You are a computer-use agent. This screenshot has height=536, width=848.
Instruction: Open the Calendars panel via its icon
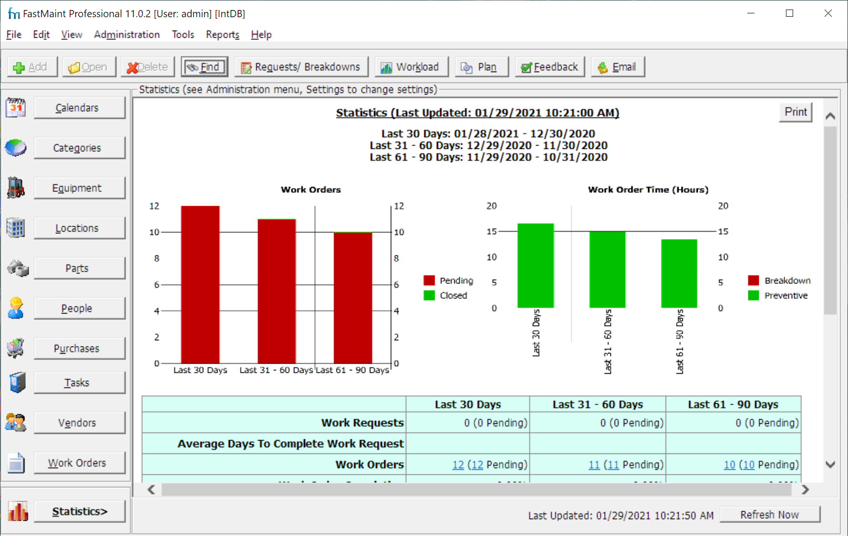coord(16,108)
